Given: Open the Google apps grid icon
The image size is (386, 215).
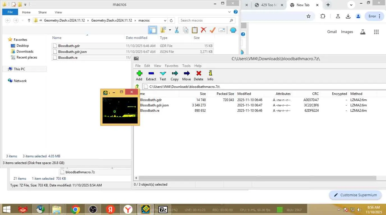Looking at the screenshot, I should [376, 32].
